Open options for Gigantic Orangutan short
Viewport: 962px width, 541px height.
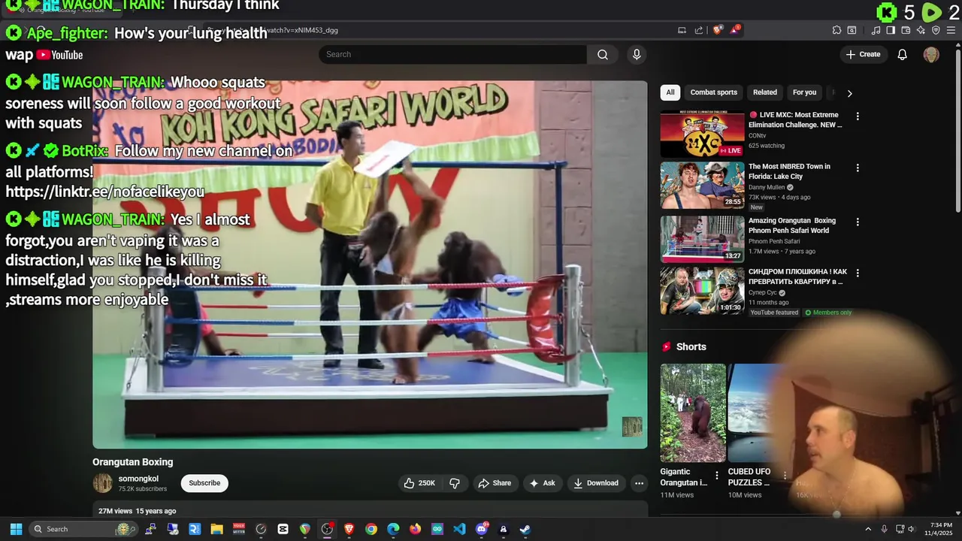[x=716, y=476]
